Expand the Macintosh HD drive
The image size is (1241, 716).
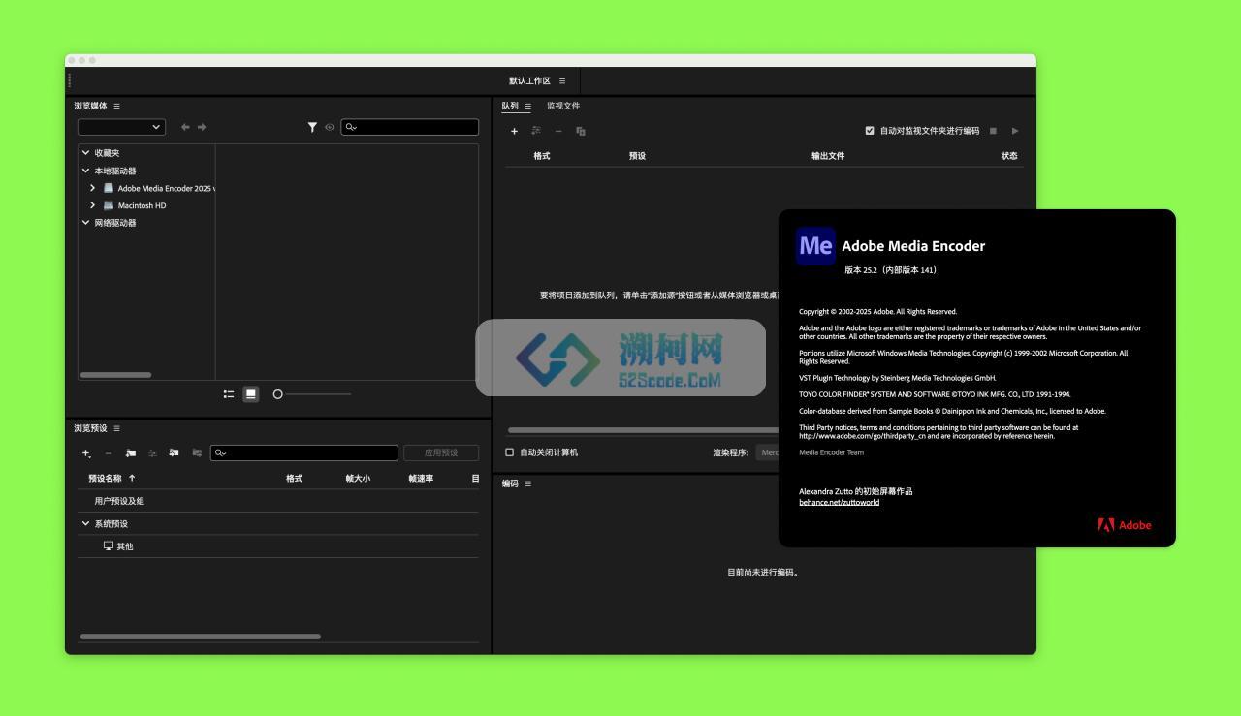(x=93, y=205)
